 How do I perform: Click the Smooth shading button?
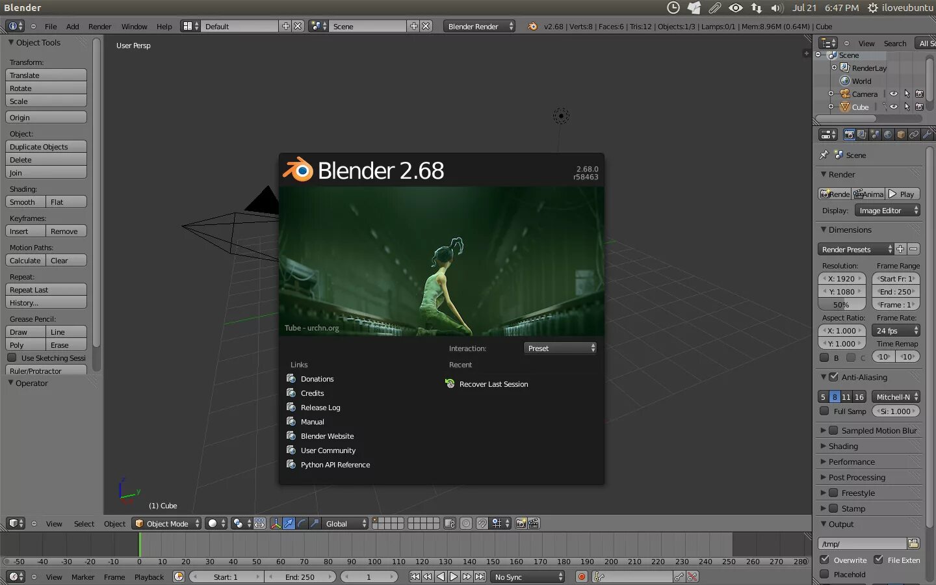click(x=26, y=201)
